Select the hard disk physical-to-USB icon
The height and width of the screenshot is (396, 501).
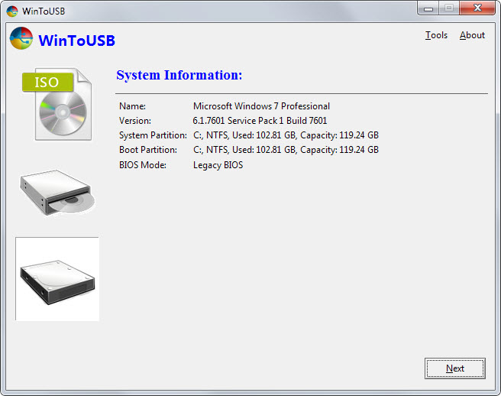click(57, 279)
